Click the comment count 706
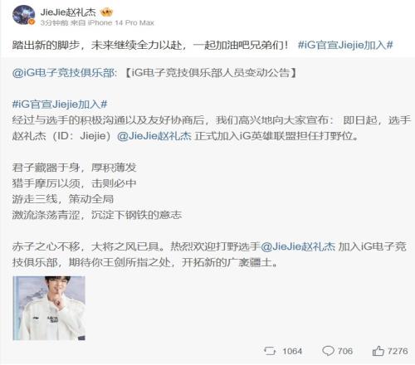Viewport: 415px width, 365px height. [345, 351]
